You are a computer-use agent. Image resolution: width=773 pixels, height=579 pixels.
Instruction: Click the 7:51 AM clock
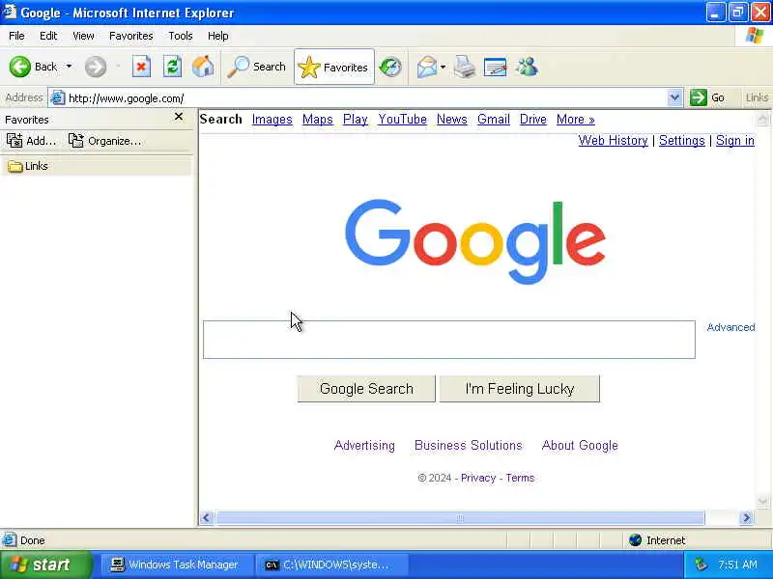click(x=737, y=565)
